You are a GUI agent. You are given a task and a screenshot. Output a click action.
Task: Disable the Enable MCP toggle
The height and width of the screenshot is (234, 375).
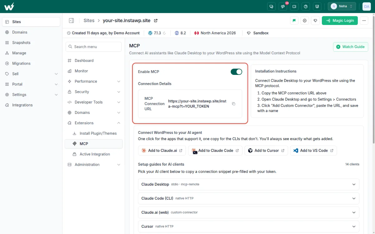[237, 72]
